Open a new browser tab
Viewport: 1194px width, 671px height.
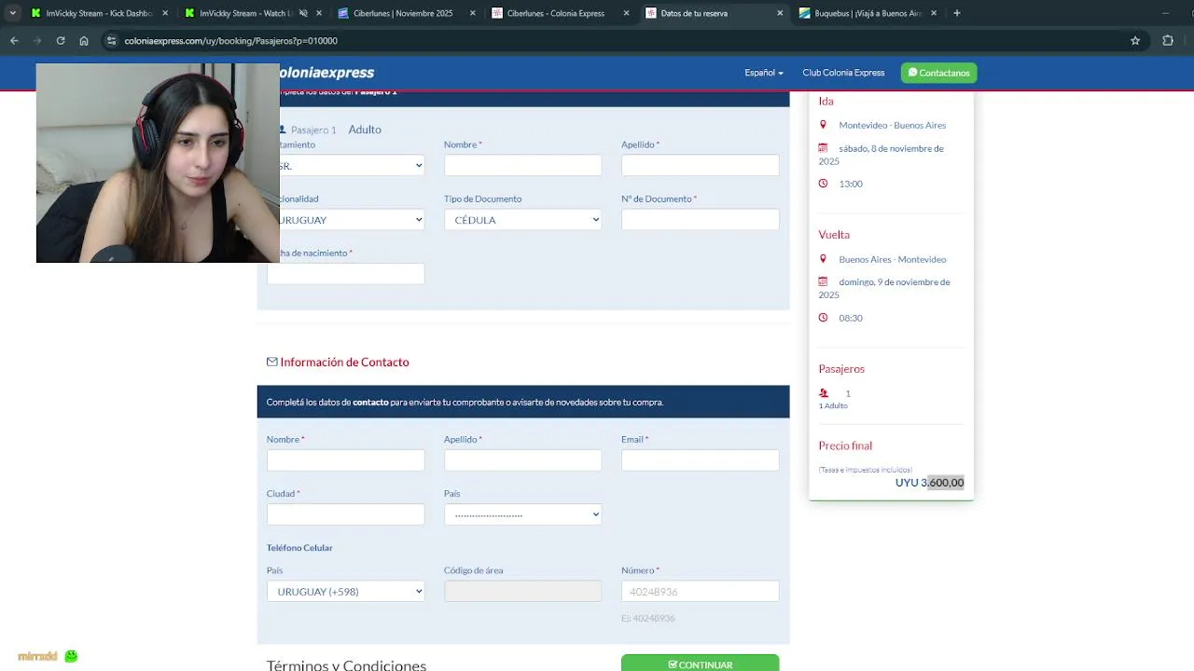tap(957, 13)
